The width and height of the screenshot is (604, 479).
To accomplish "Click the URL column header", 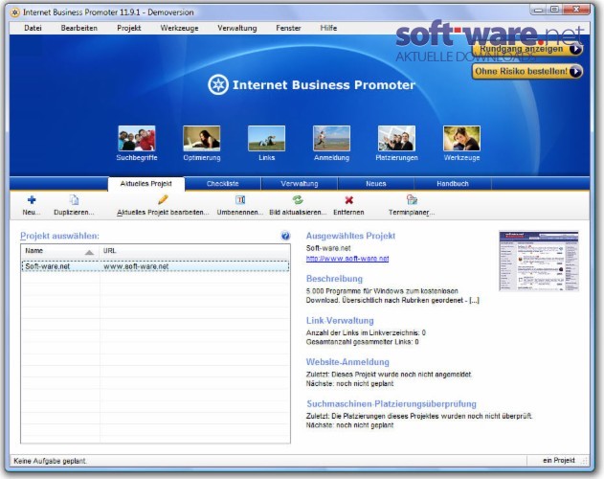I will [x=194, y=251].
